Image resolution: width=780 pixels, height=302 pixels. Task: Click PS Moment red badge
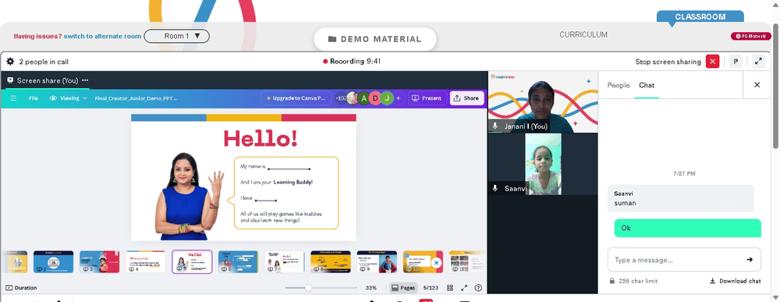coord(751,37)
